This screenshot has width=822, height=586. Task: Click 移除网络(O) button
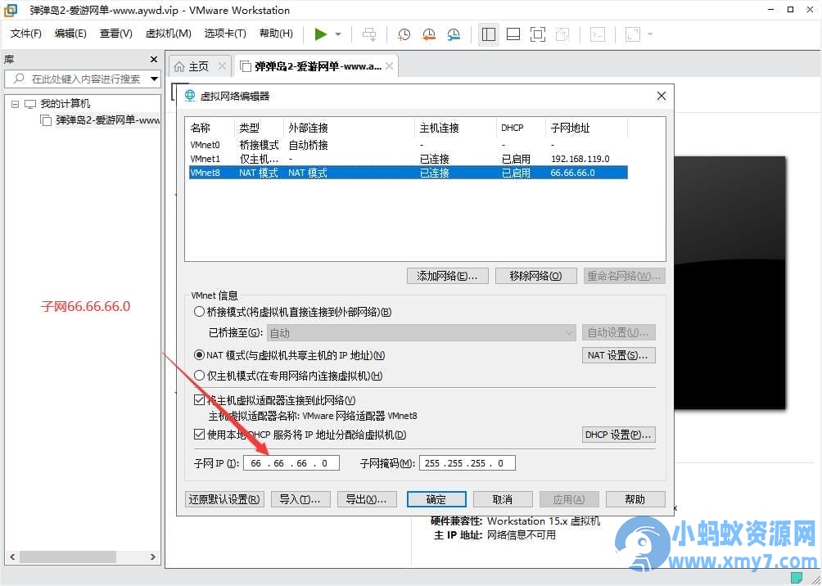535,277
